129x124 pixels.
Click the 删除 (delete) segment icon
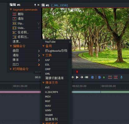[14, 14]
